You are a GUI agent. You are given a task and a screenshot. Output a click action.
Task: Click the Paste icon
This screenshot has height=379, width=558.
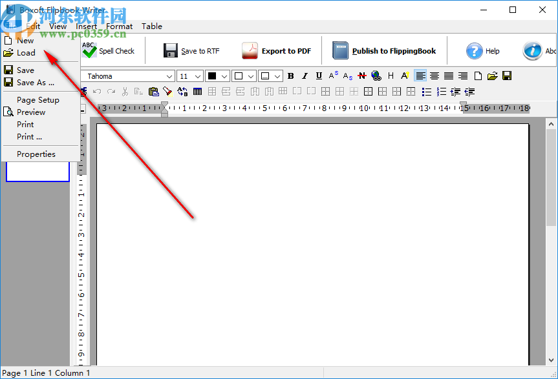153,91
